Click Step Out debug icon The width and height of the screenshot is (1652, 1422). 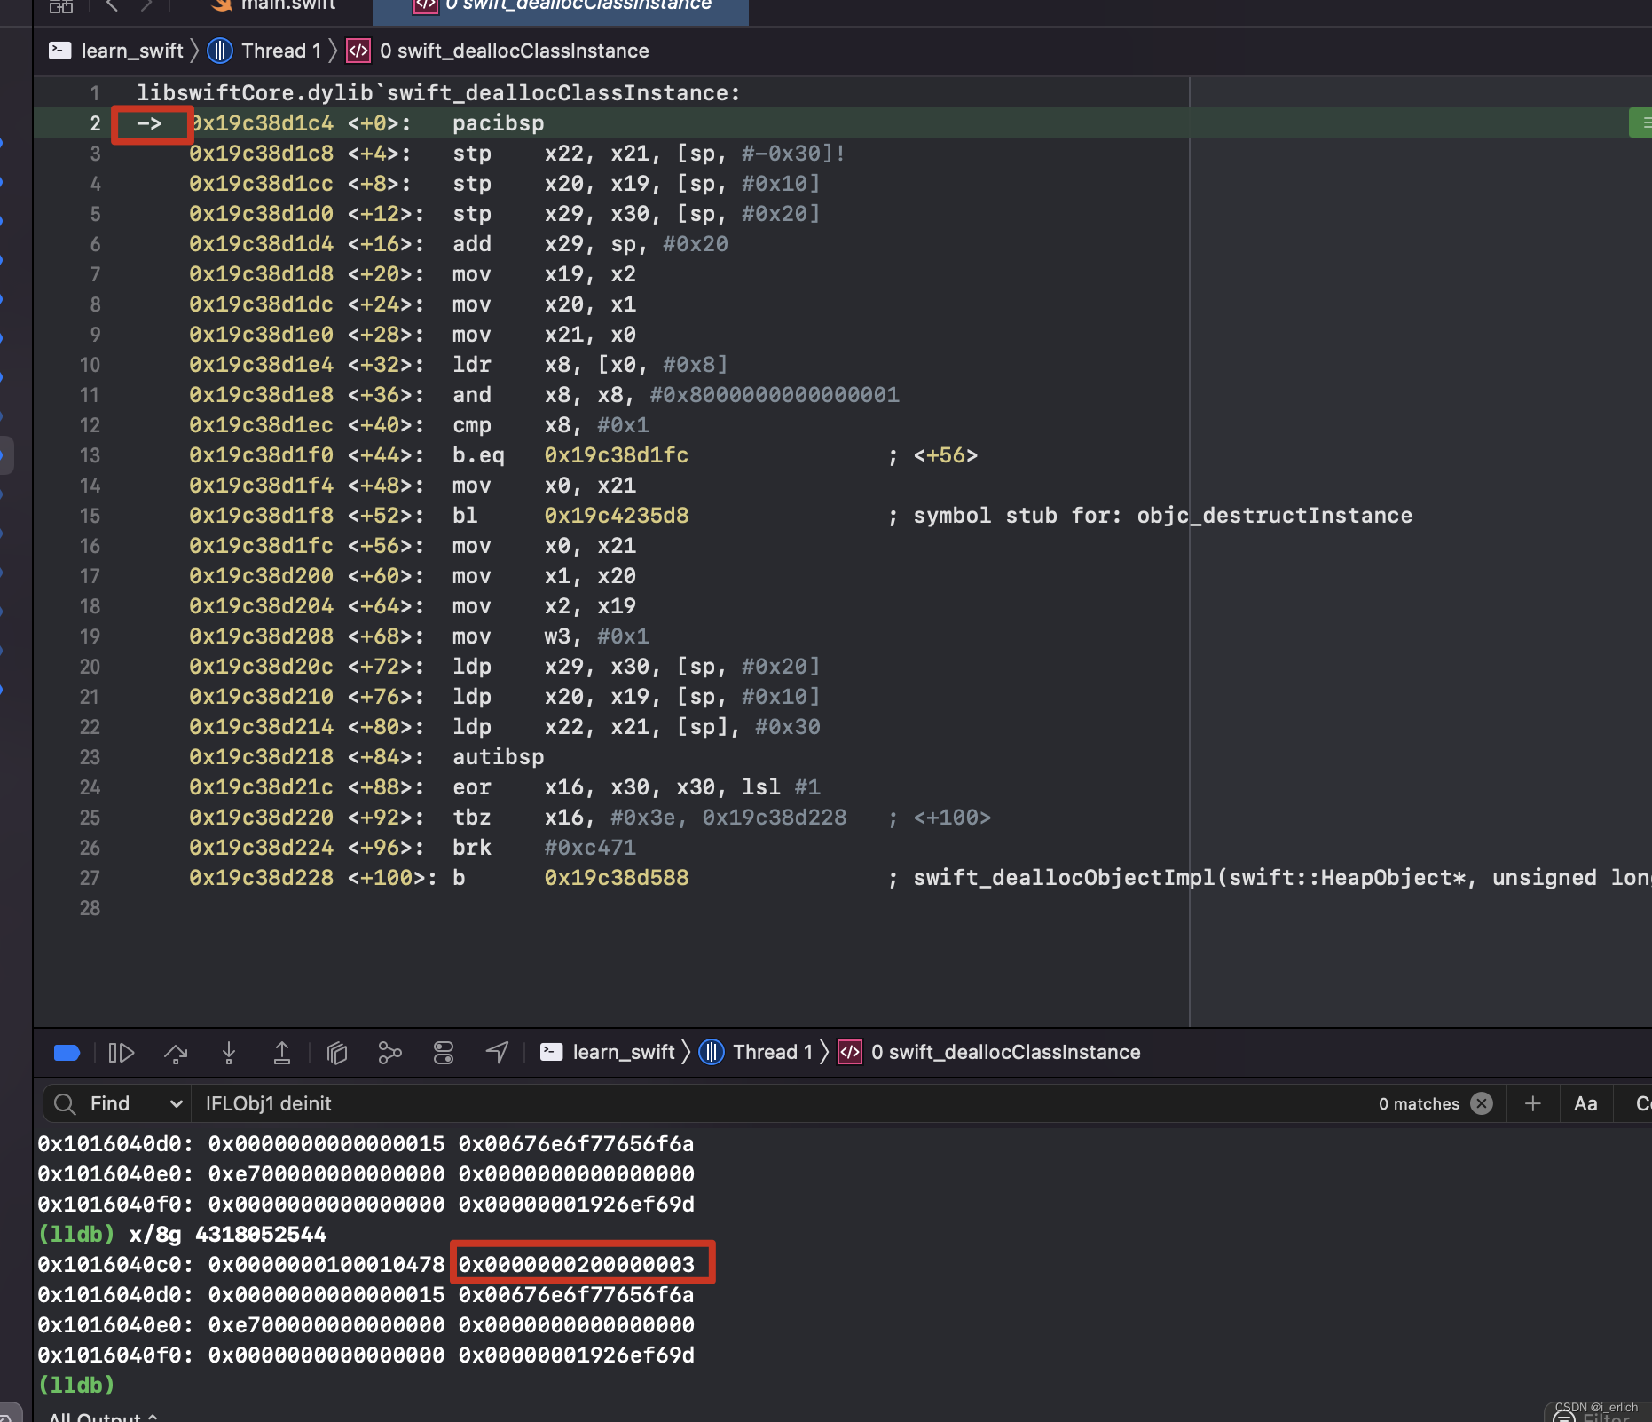coord(282,1053)
